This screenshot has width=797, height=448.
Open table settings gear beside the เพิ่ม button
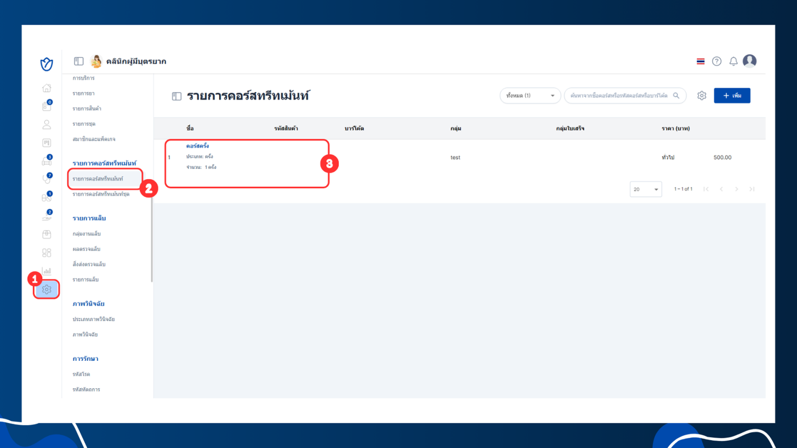pyautogui.click(x=701, y=96)
